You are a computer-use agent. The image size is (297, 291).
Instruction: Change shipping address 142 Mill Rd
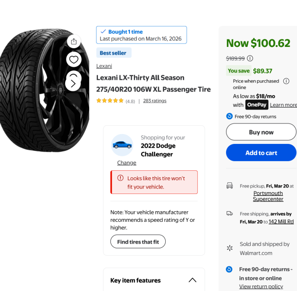(282, 222)
